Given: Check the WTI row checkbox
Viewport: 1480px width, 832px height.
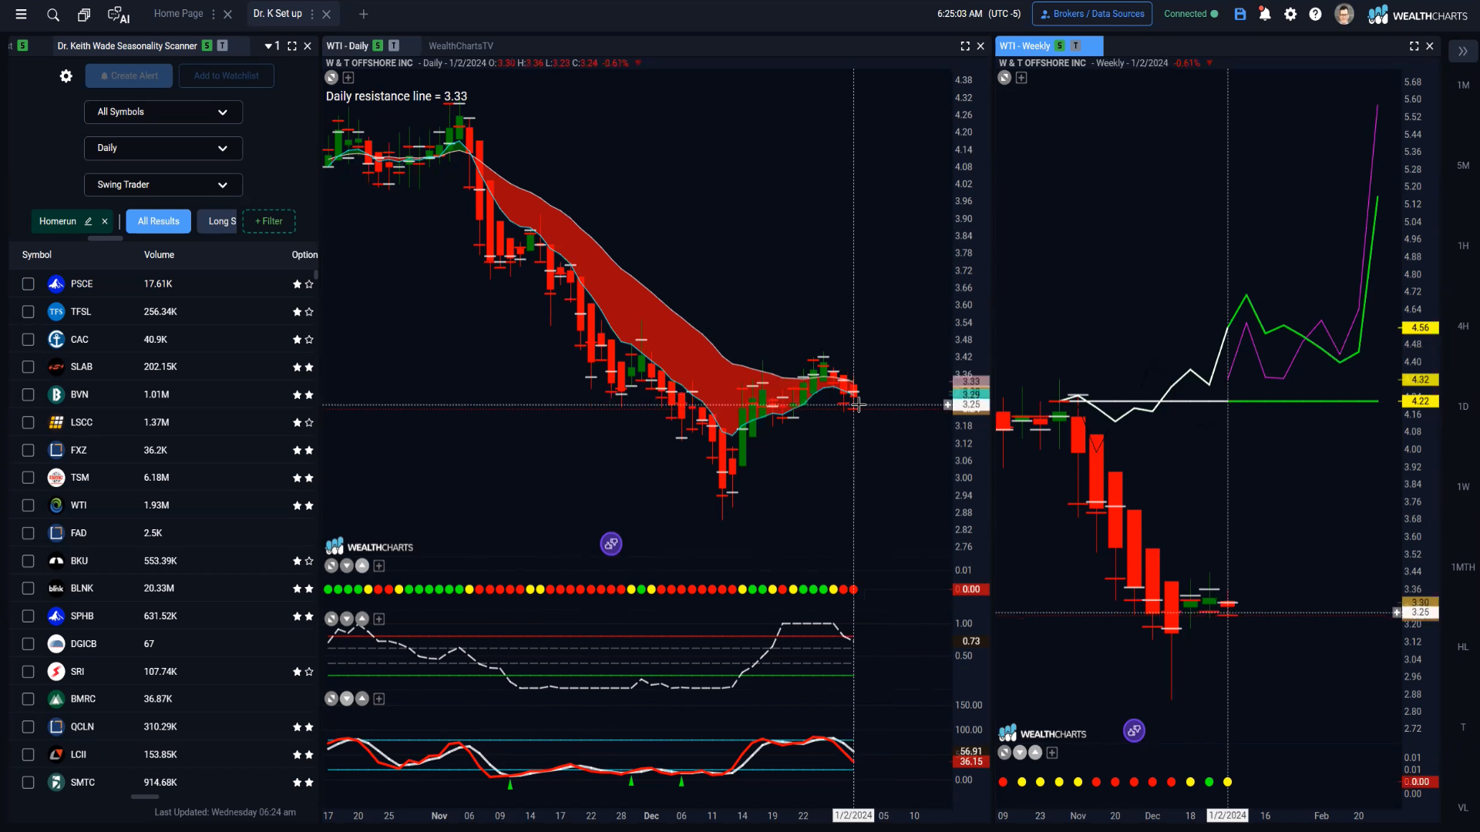Looking at the screenshot, I should (29, 505).
